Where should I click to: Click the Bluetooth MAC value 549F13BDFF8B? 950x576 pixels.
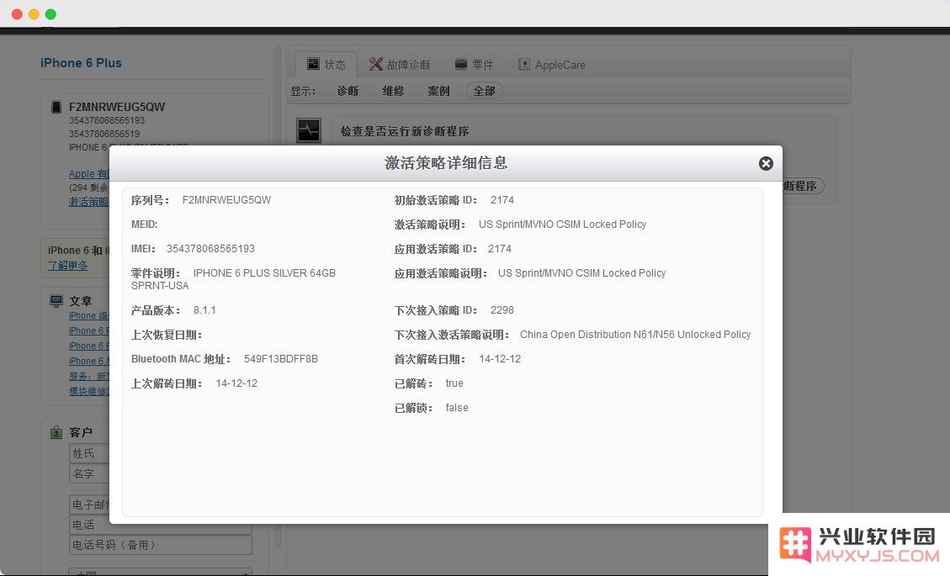point(281,359)
